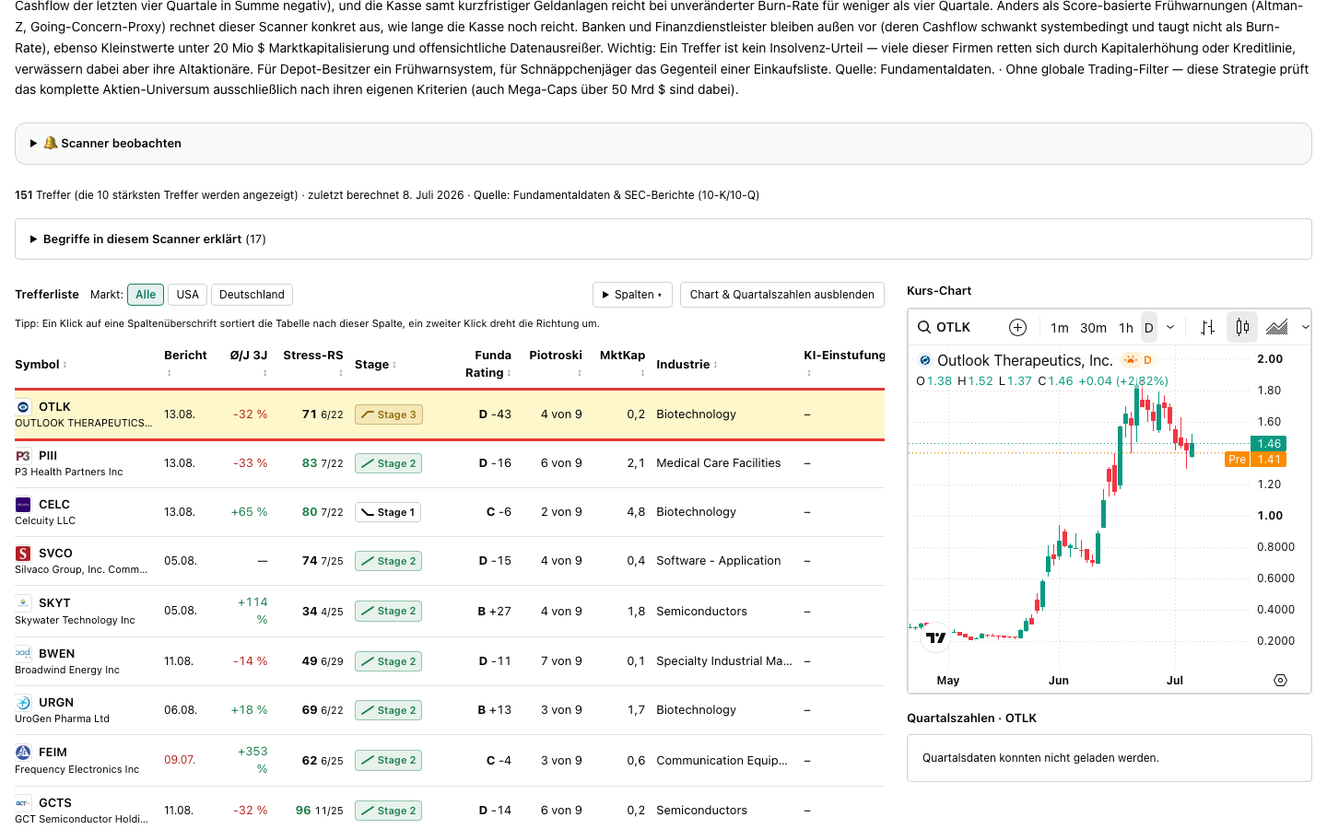Click the SKYT company logo
The width and height of the screenshot is (1327, 829).
pyautogui.click(x=23, y=602)
